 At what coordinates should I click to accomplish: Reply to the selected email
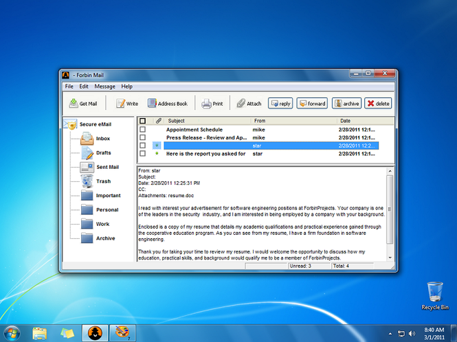pos(280,104)
